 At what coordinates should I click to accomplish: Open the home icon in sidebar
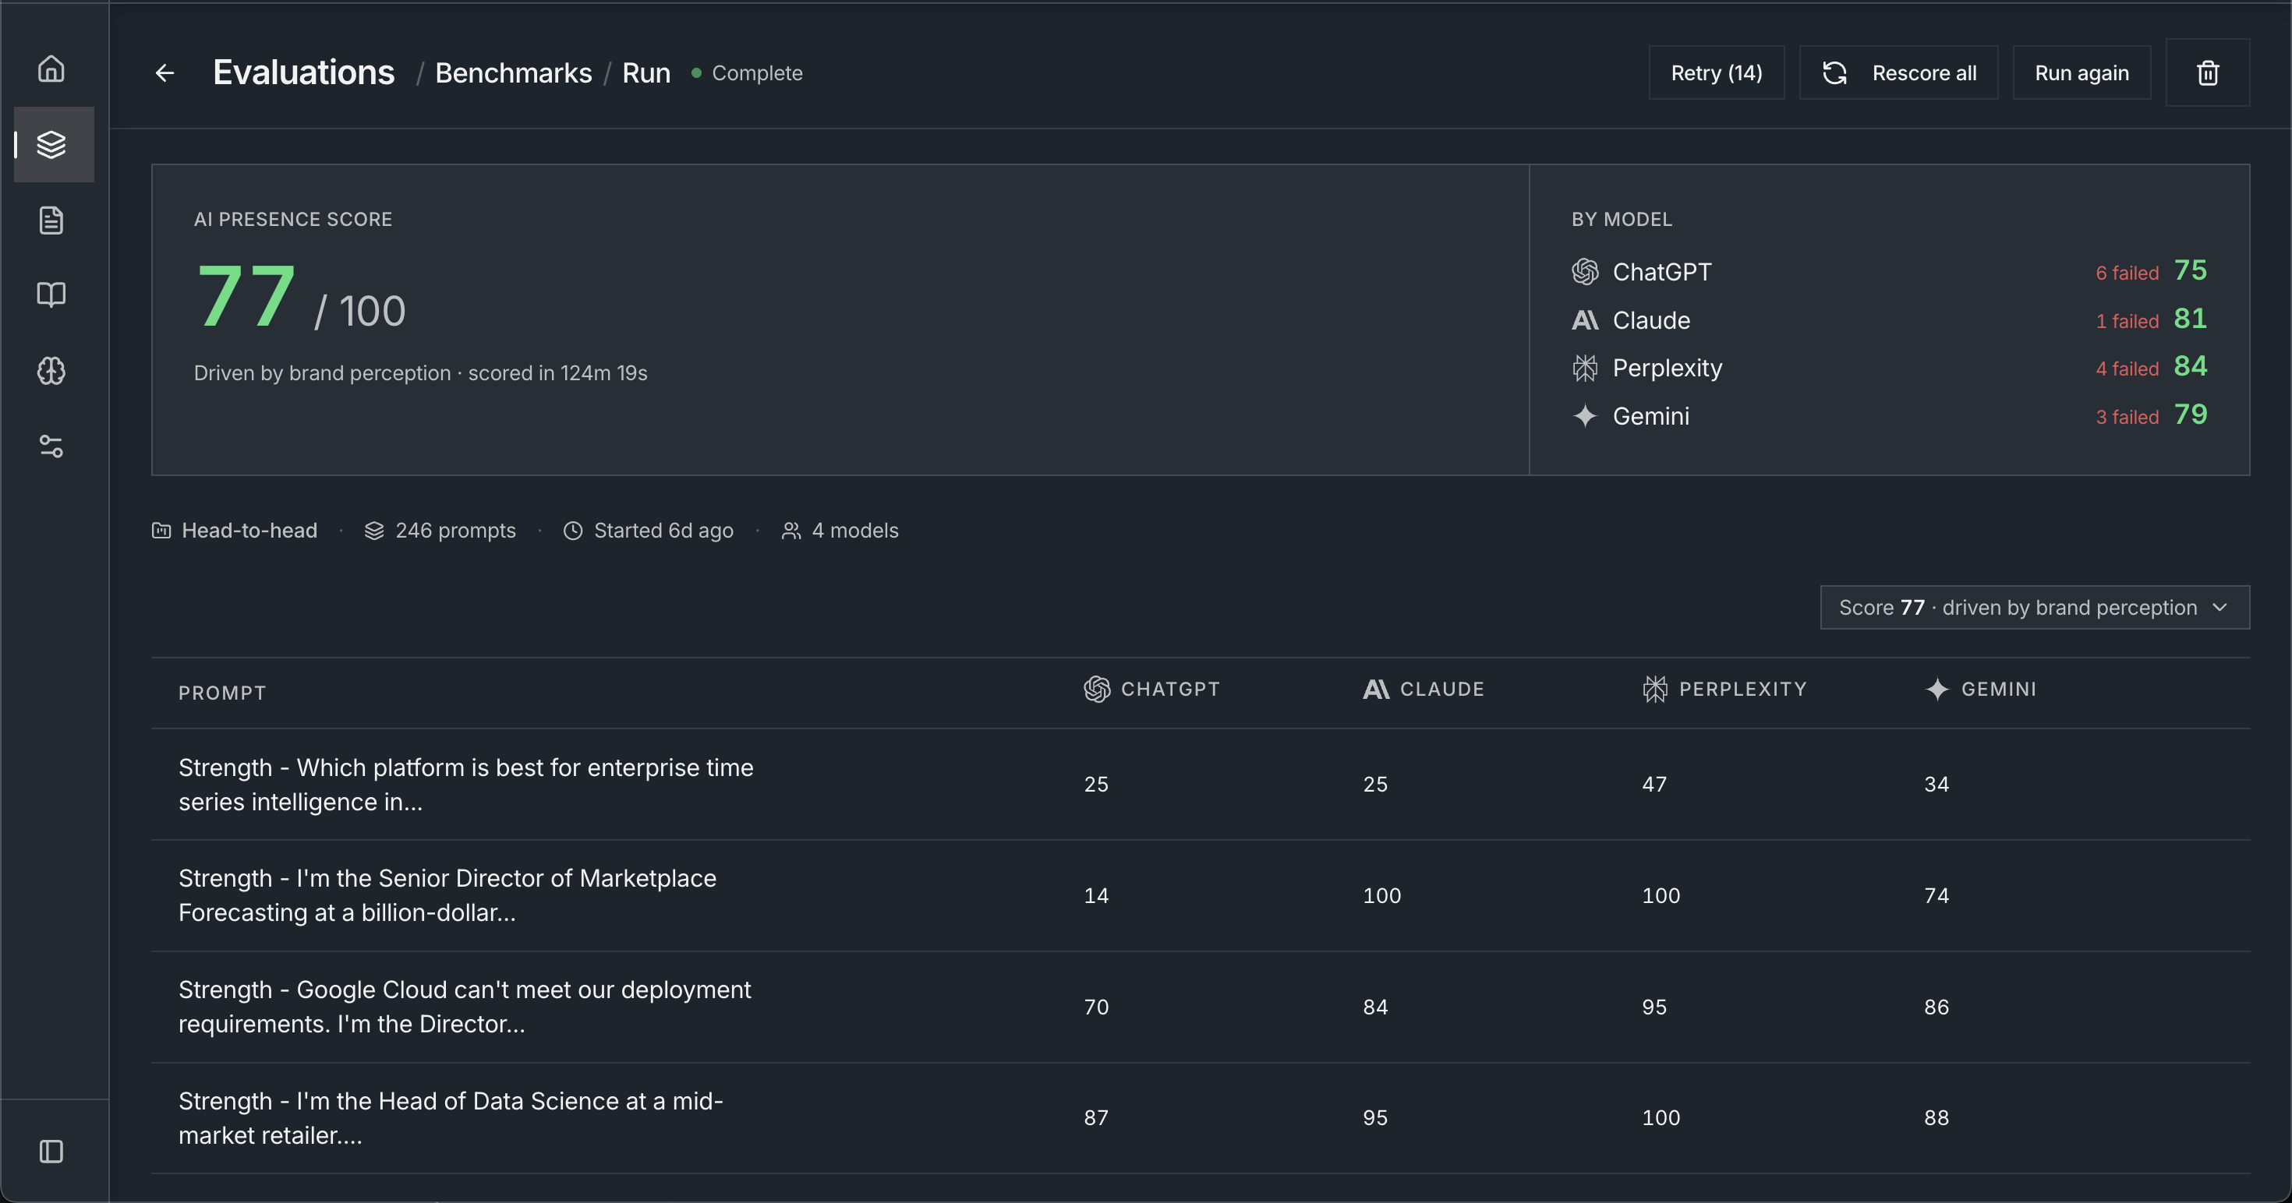51,69
